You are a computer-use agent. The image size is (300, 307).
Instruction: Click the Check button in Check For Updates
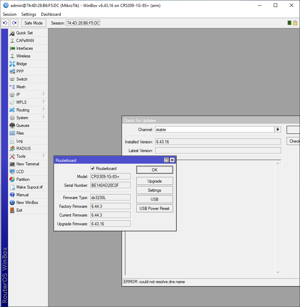pos(294,141)
